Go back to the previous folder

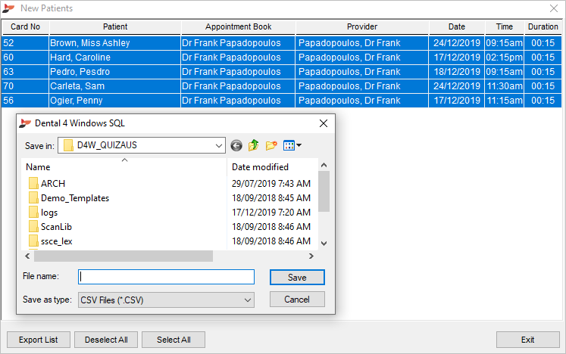click(236, 145)
